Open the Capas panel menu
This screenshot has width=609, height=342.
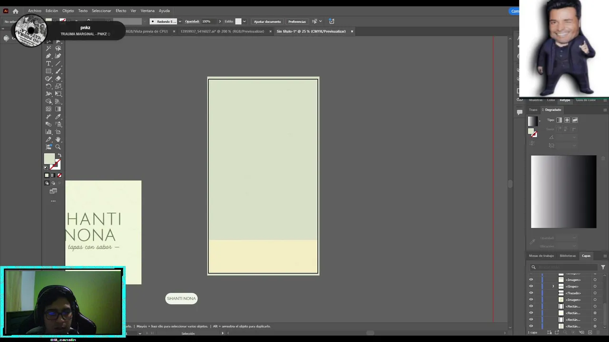pos(605,256)
